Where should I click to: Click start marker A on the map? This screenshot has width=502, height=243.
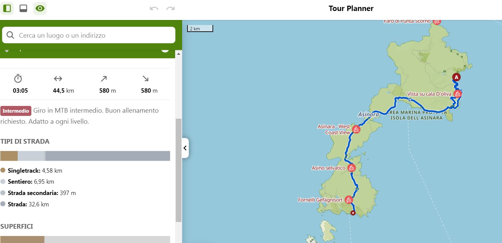click(456, 77)
